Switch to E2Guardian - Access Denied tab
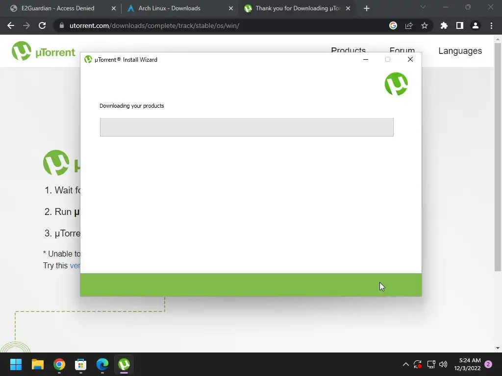 58,8
